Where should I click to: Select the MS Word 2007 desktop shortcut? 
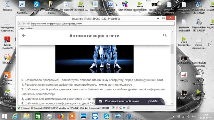tap(110, 7)
